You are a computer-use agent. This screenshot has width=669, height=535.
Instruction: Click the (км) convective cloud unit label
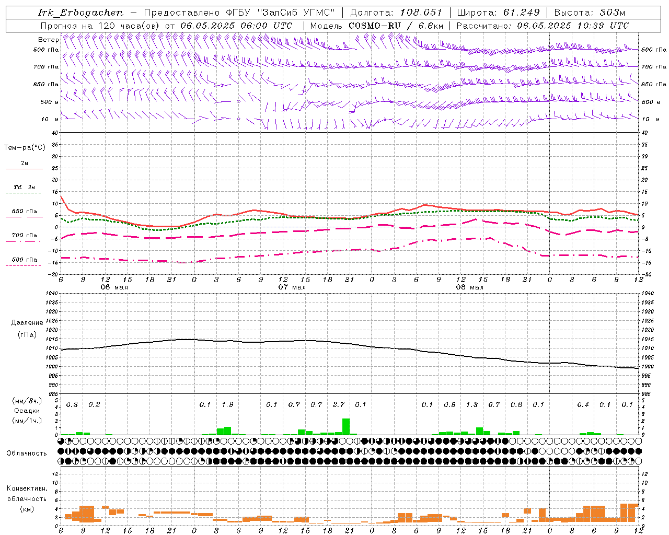[27, 509]
